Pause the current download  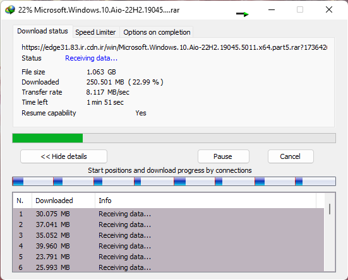(224, 156)
